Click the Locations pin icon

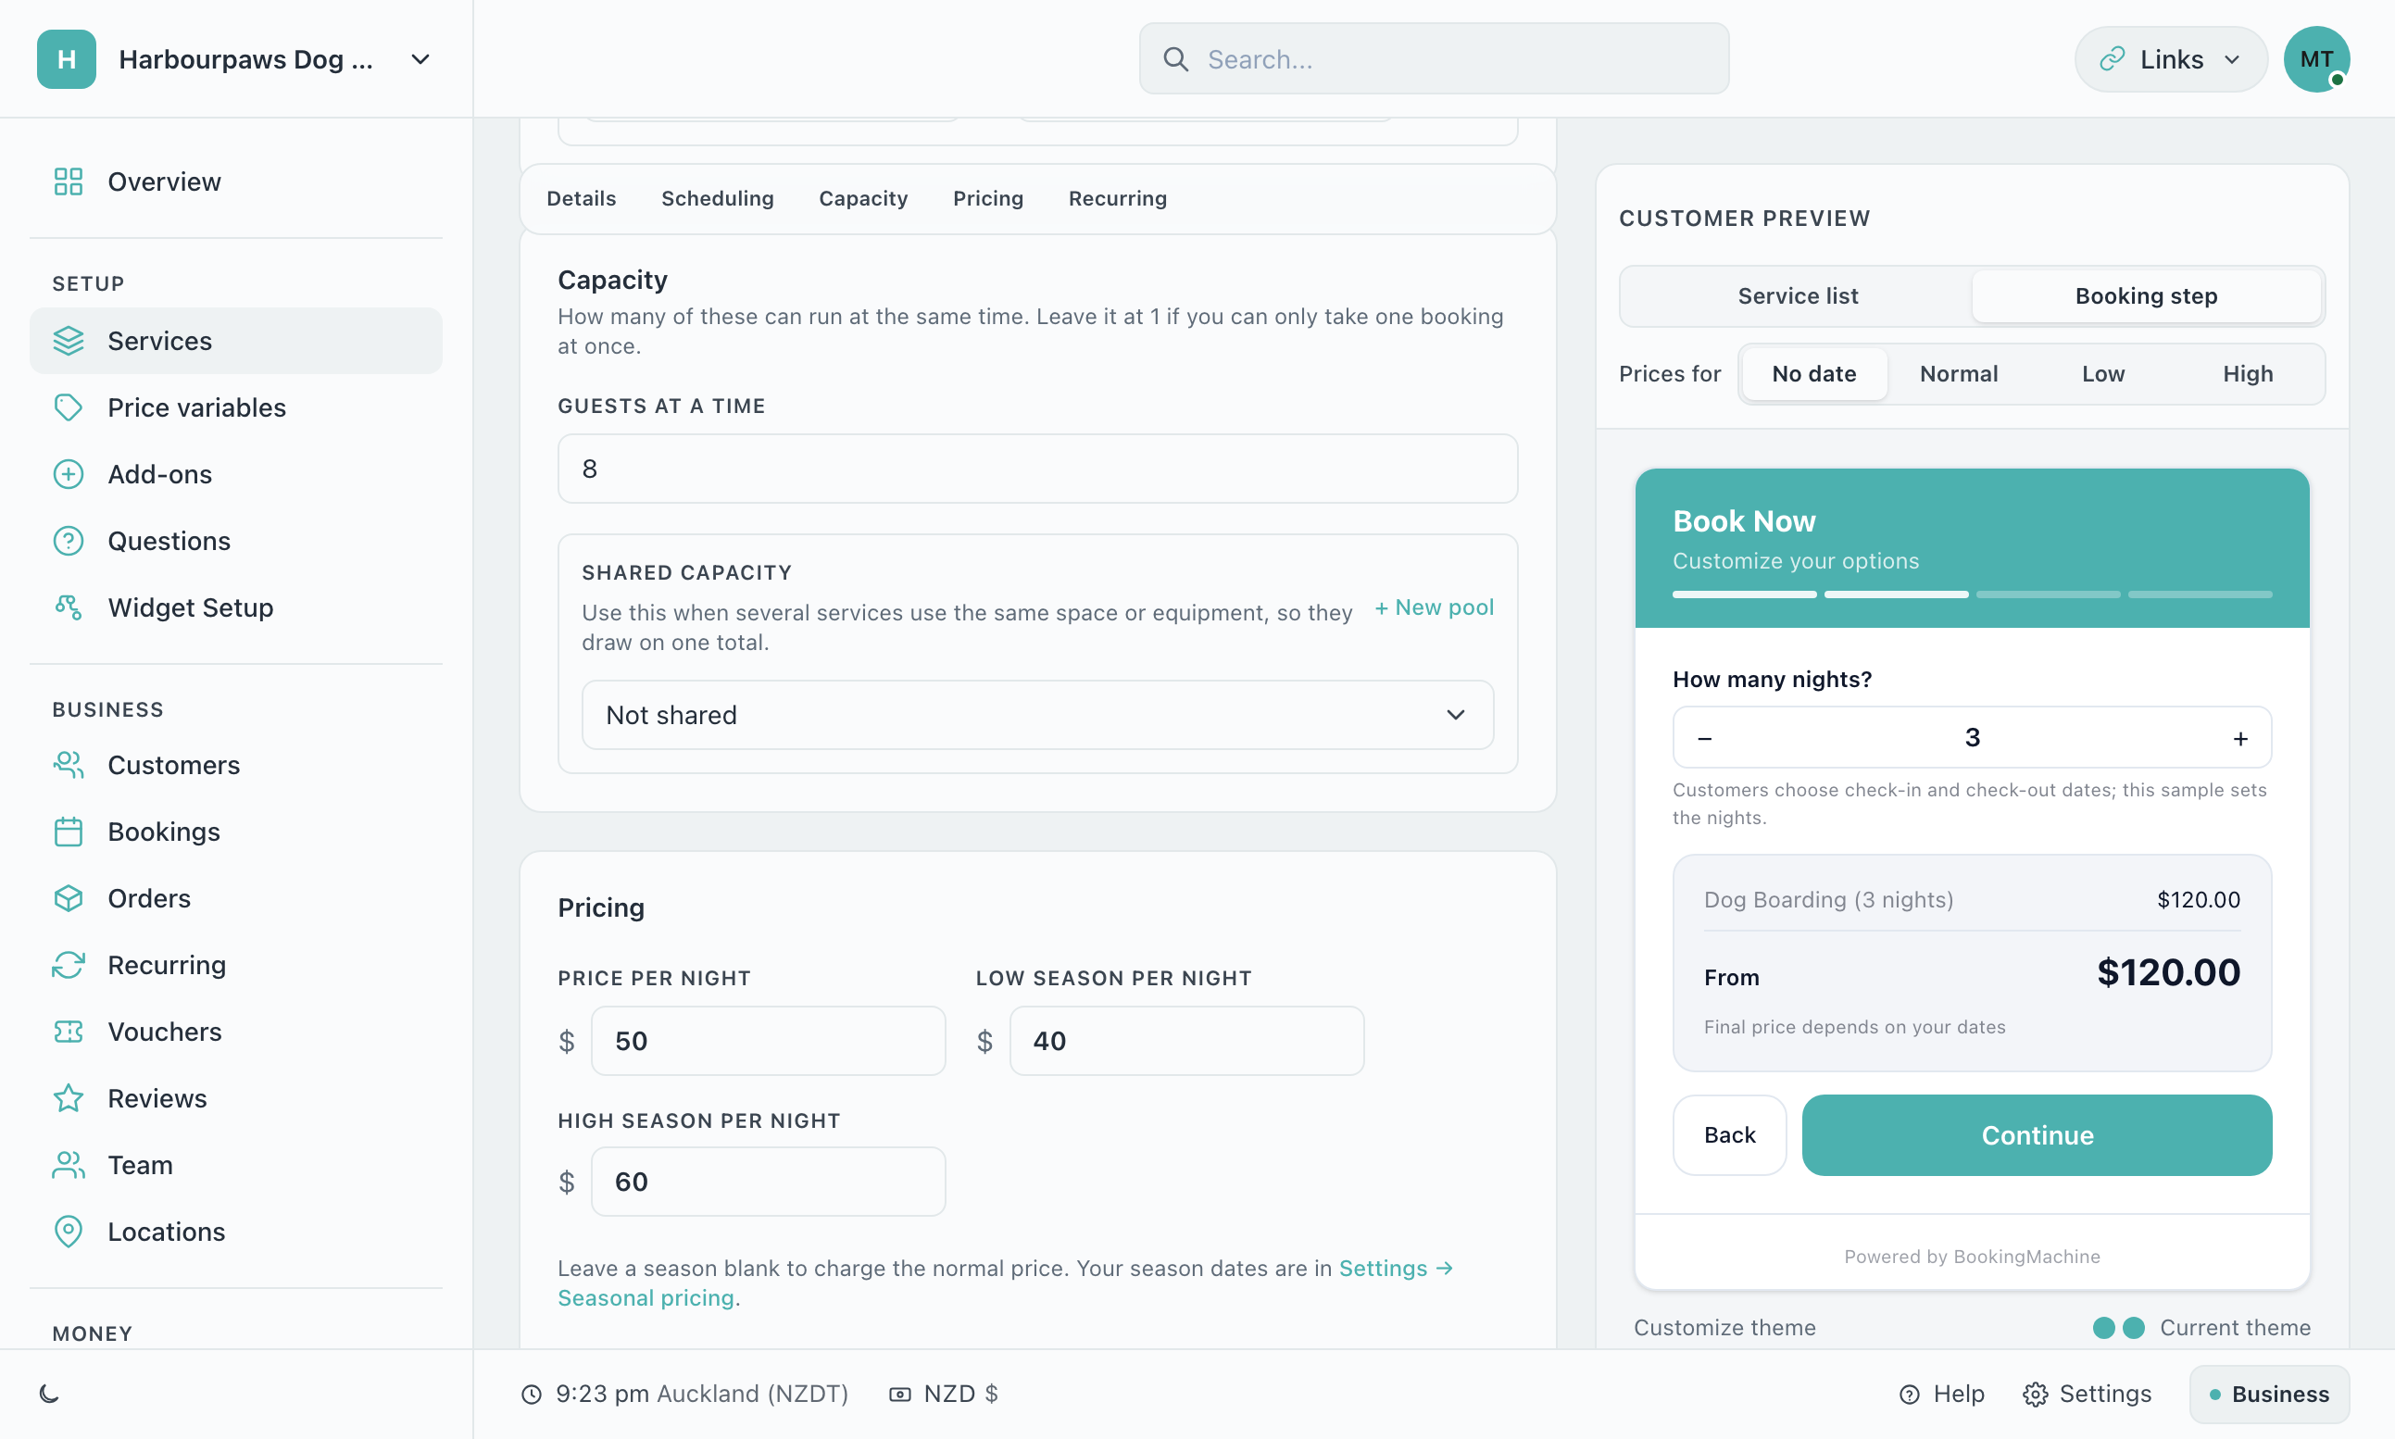(x=68, y=1232)
